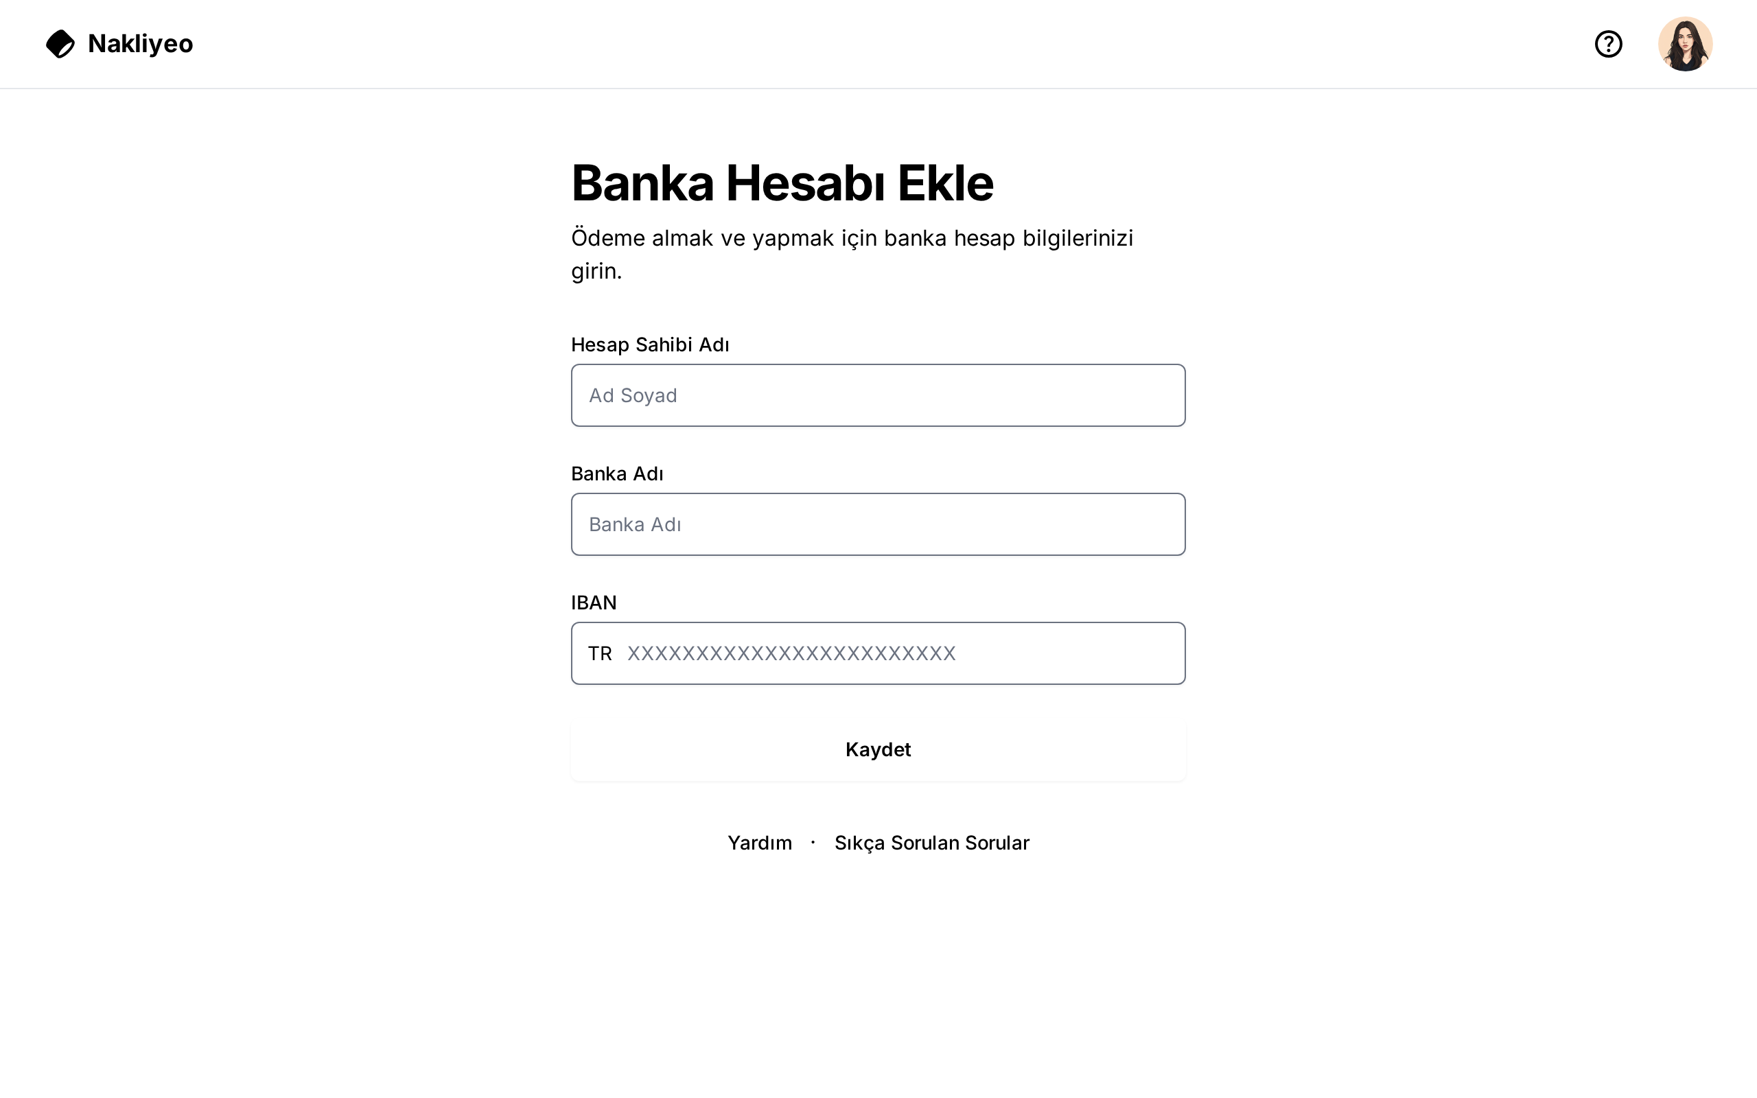The image size is (1757, 1098).
Task: Click the dot separator between footer links
Action: click(813, 843)
